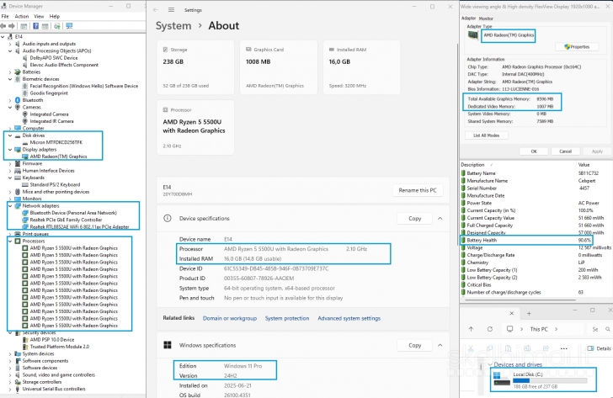This screenshot has height=398, width=613.
Task: Click the Forward arrow in Device Manager toolbar
Action: tap(12, 26)
